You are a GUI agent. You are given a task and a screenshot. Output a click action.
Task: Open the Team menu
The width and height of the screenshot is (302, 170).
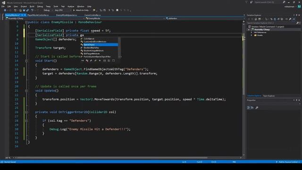tap(48, 6)
